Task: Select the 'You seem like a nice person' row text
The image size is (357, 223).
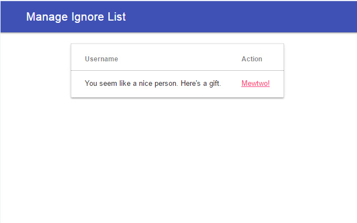Action: pos(153,84)
